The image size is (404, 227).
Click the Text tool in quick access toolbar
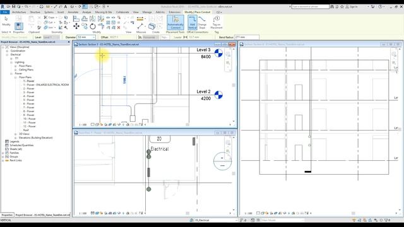tap(66, 6)
